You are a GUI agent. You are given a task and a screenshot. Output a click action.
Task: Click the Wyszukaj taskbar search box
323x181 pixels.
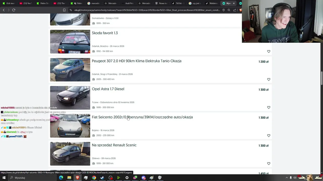(x=32, y=178)
